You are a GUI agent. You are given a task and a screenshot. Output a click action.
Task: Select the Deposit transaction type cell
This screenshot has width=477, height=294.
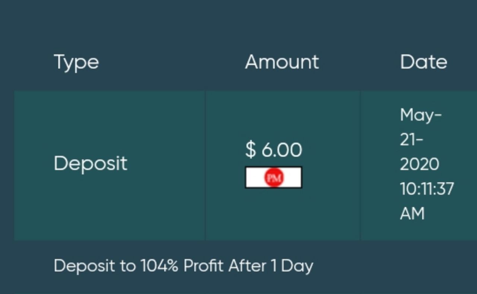coord(91,163)
